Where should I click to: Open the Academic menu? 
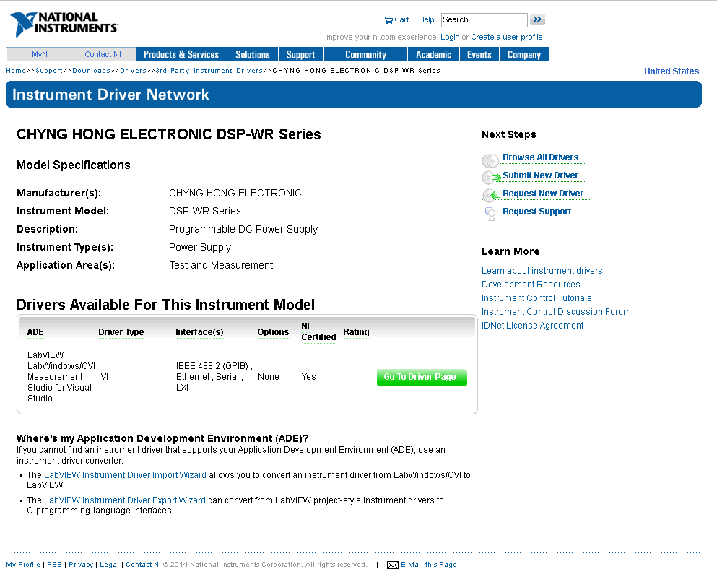433,54
